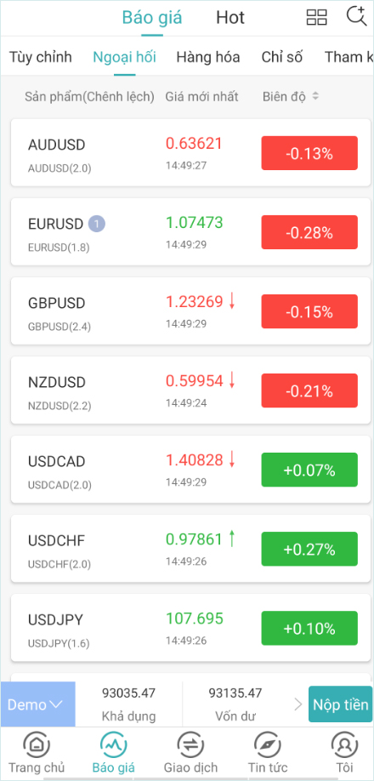Toggle AUDUSD -0.13% change display
This screenshot has width=374, height=781.
309,153
